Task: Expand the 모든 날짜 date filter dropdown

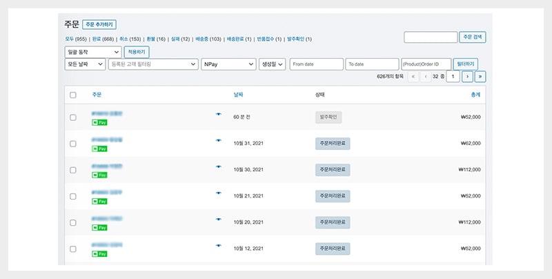Action: click(x=83, y=64)
